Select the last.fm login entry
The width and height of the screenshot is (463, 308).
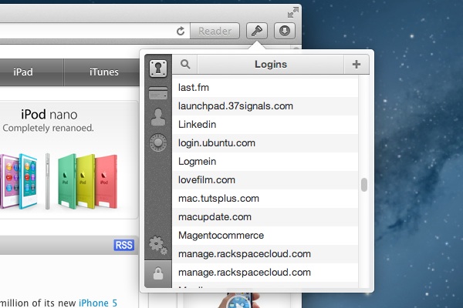coord(265,88)
